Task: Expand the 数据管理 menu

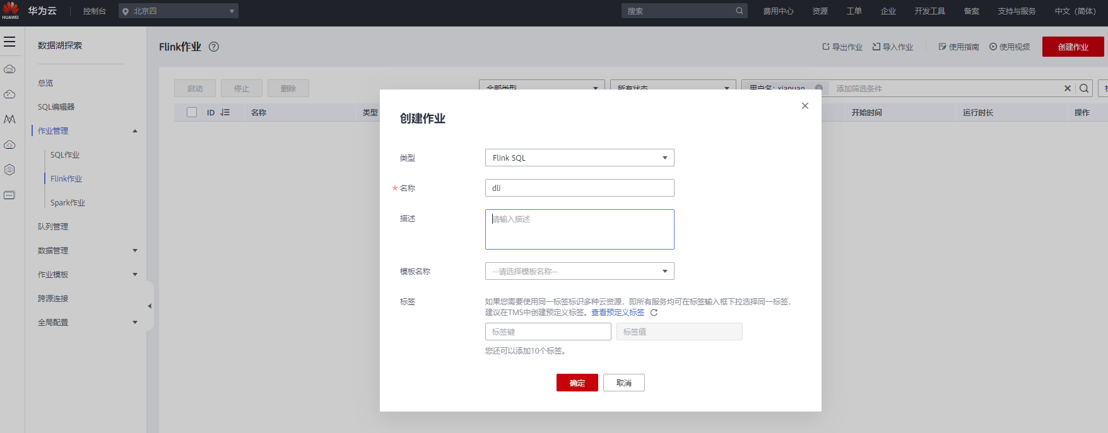Action: tap(135, 251)
